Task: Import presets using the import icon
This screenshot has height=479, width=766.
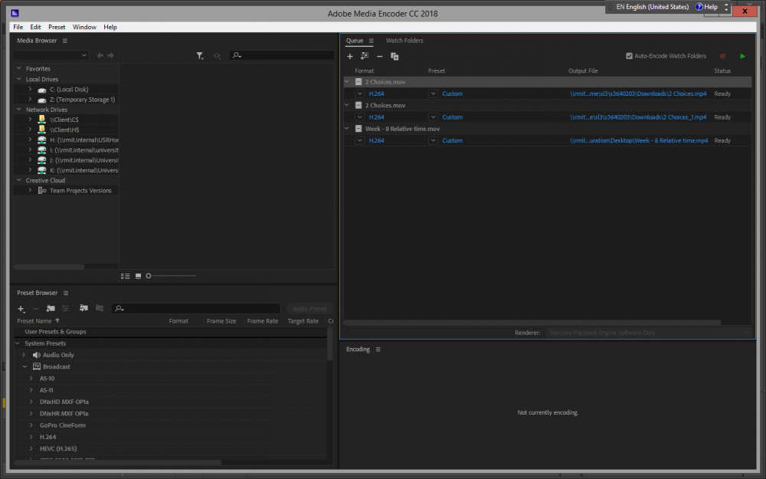Action: click(x=84, y=308)
